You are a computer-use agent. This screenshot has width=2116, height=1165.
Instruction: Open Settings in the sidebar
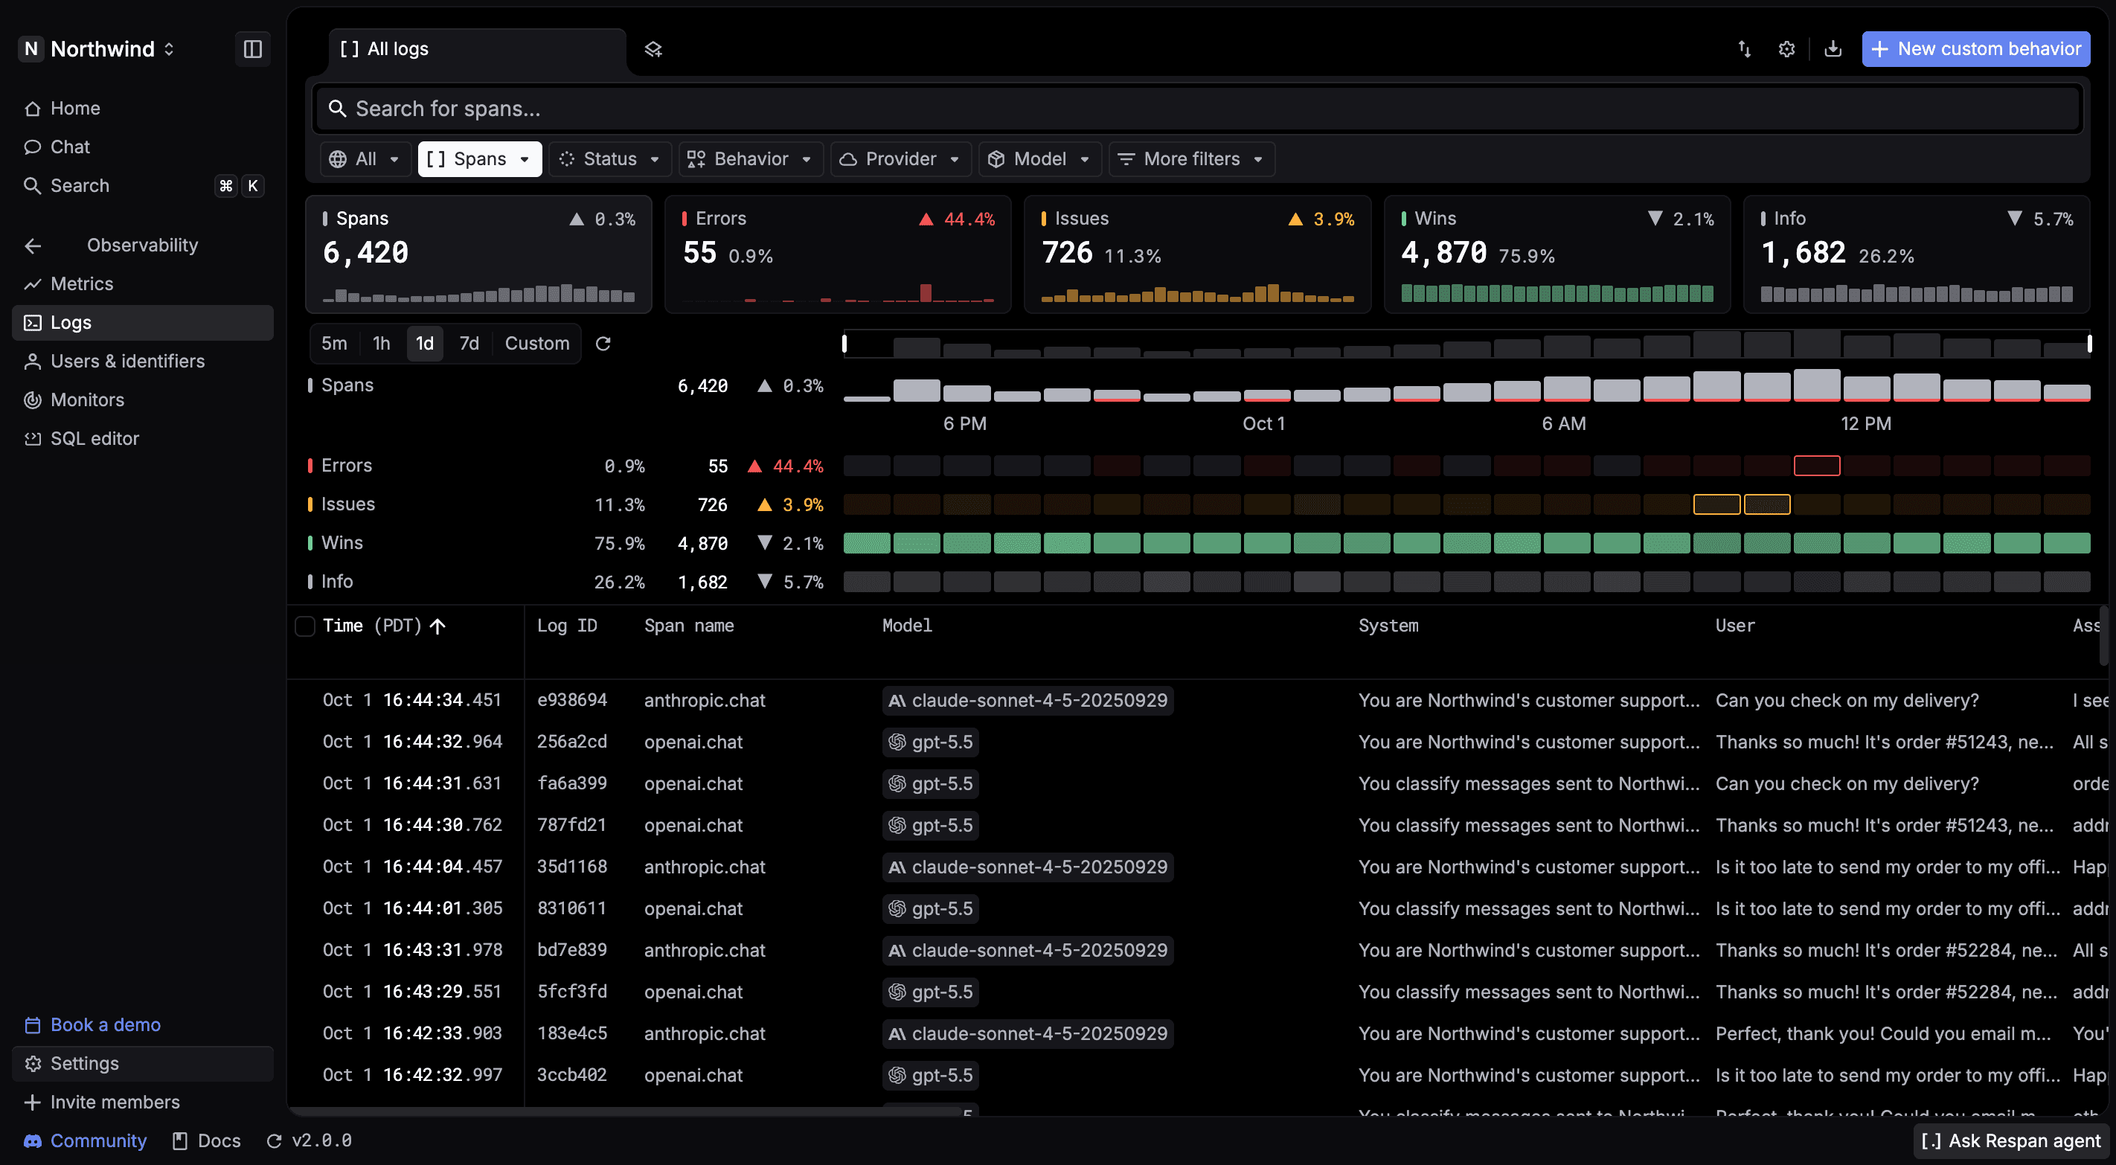tap(143, 1063)
